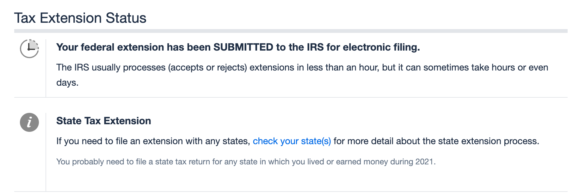Click the clock-shaped pending status icon

click(x=29, y=49)
